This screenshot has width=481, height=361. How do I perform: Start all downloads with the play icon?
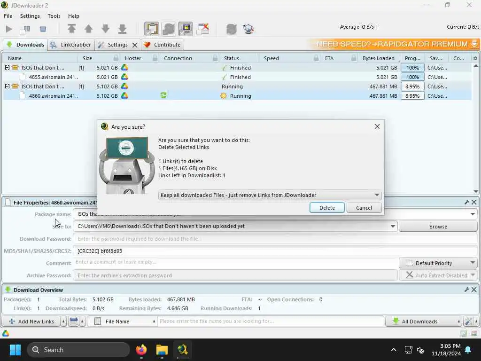tap(9, 29)
